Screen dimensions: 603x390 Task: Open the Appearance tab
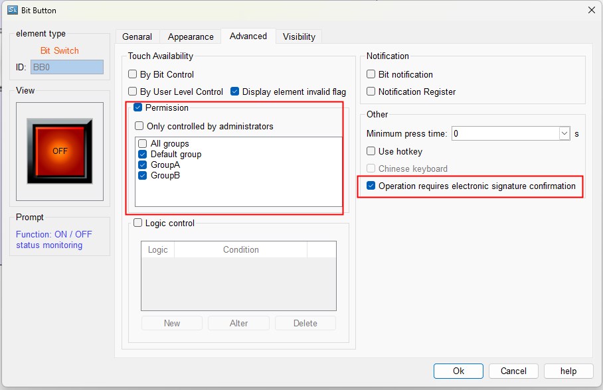(191, 36)
